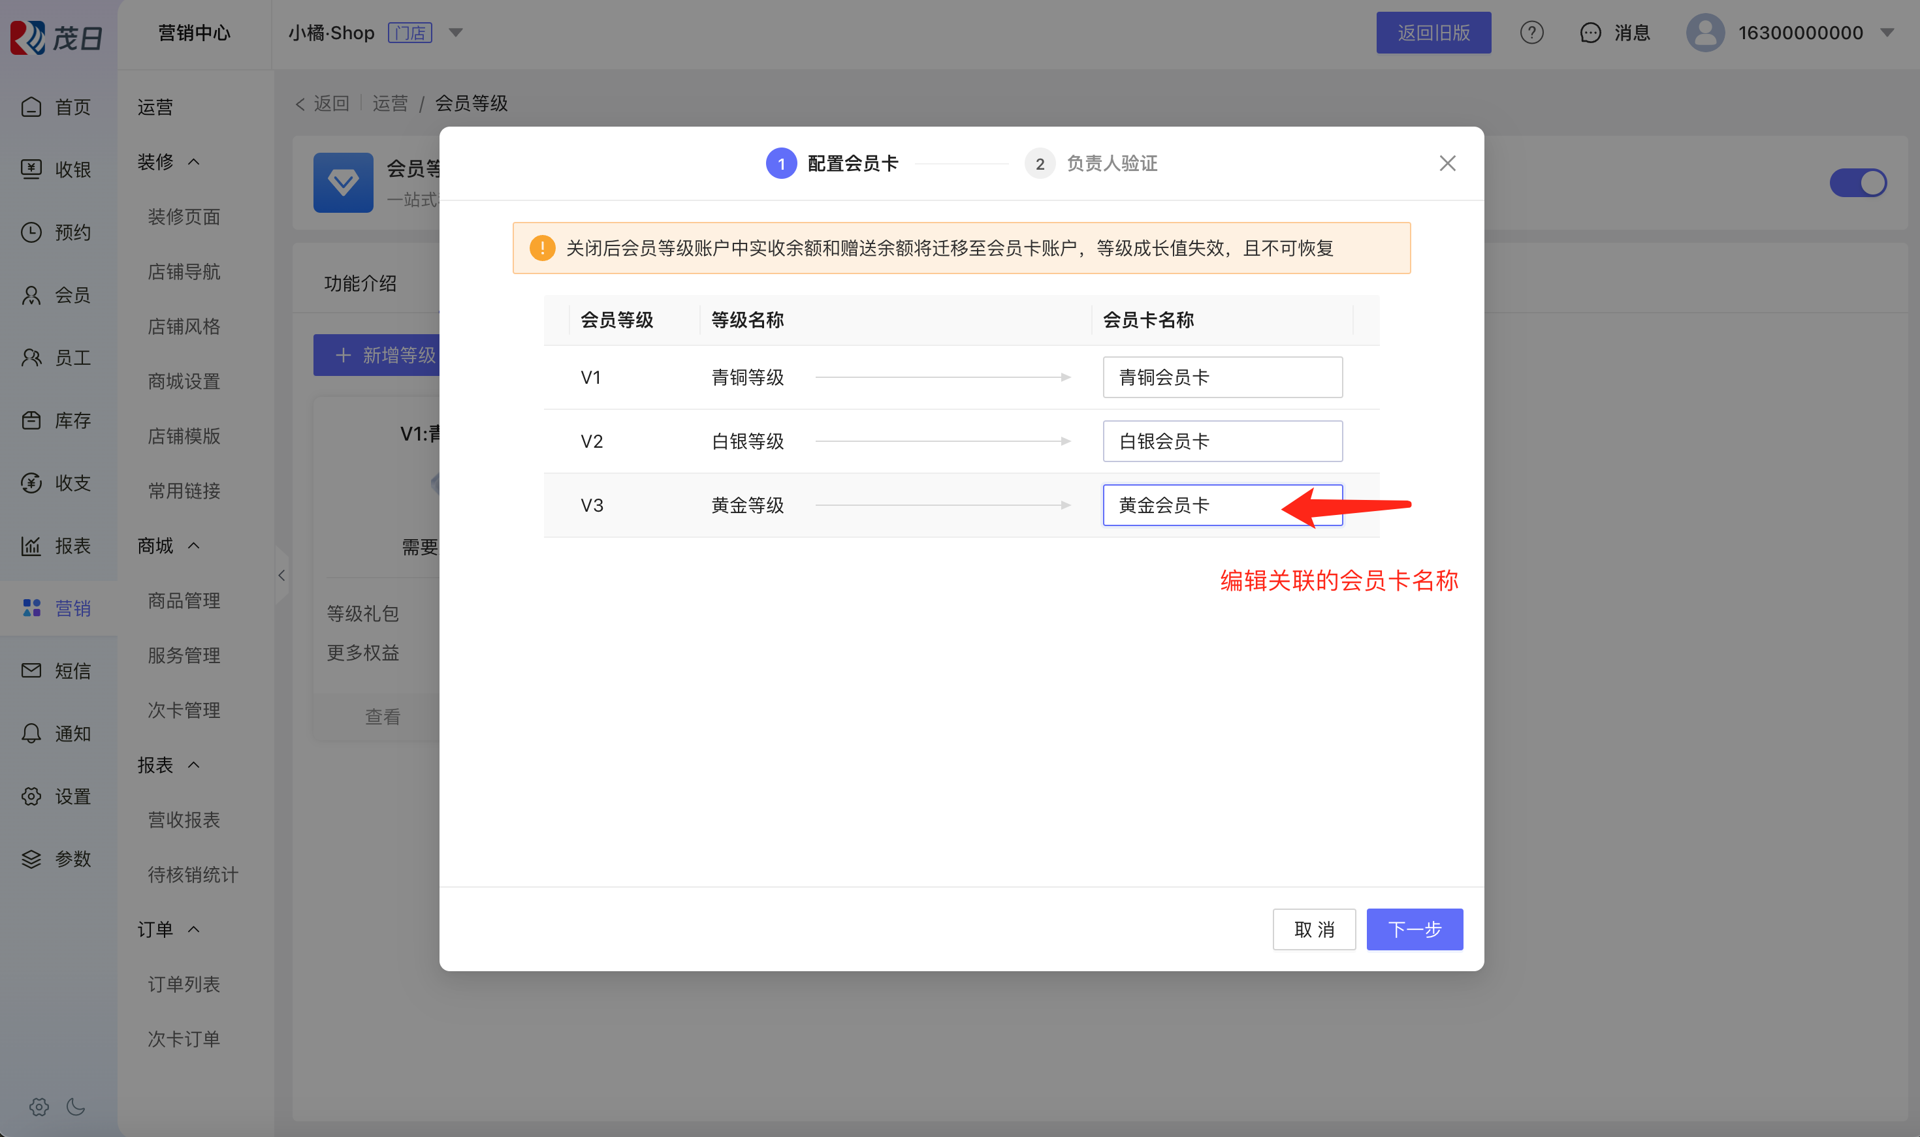Click the 取消 cancel button
The width and height of the screenshot is (1920, 1137).
point(1314,929)
